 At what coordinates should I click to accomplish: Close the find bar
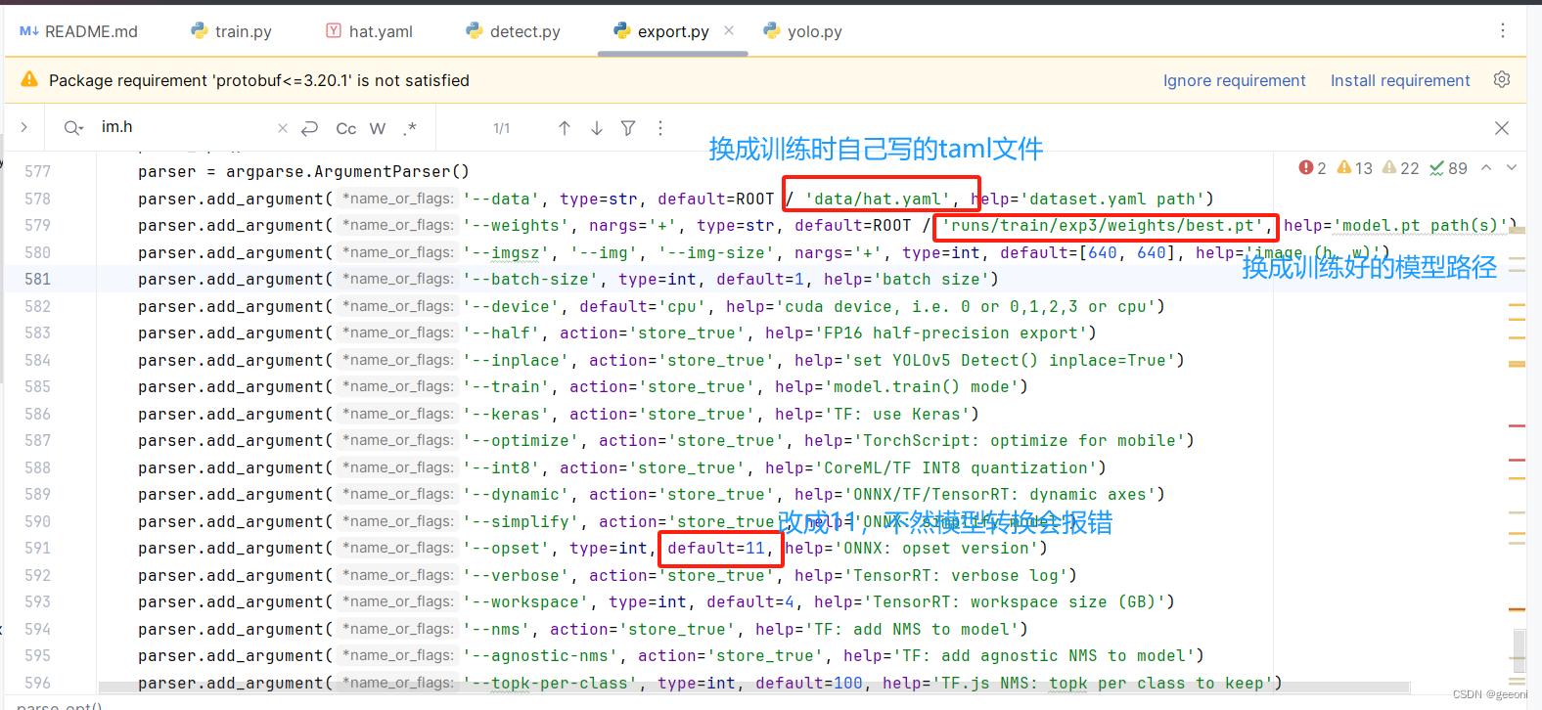click(x=1502, y=128)
